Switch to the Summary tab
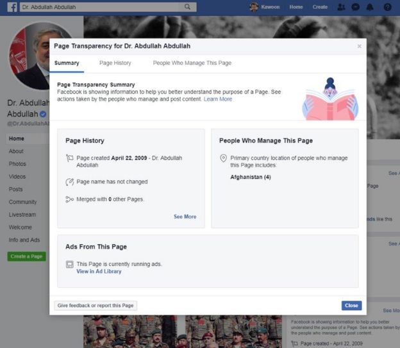Screen dimensions: 400x348 pyautogui.click(x=67, y=63)
